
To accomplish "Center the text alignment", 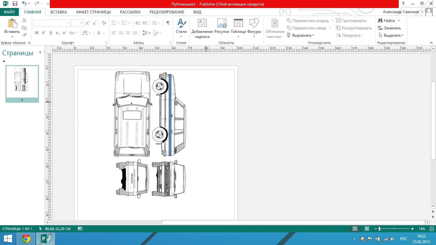I will [x=121, y=33].
